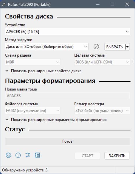Open the Целевая система BIOS dropdown
Viewport: 135px width, 174px height.
(102, 62)
